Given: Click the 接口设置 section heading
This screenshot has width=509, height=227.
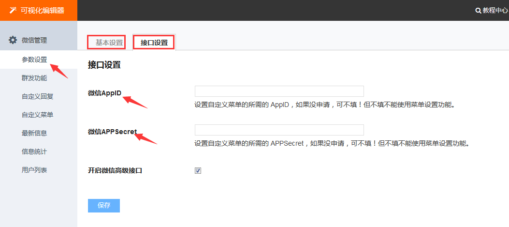Looking at the screenshot, I should 104,65.
